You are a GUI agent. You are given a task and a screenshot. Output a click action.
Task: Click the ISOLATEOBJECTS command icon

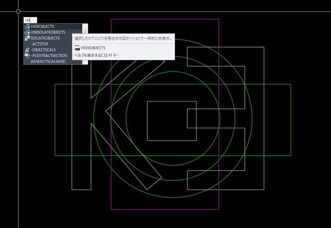(x=27, y=38)
